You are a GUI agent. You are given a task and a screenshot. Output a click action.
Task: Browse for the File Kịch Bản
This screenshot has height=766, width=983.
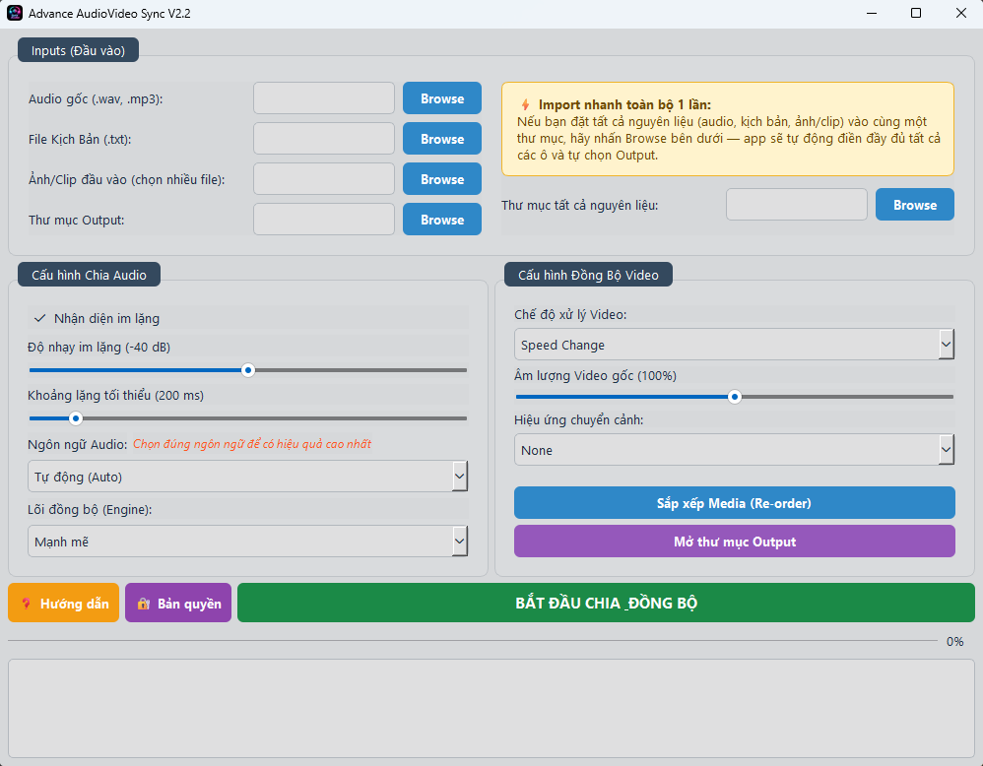pyautogui.click(x=441, y=138)
